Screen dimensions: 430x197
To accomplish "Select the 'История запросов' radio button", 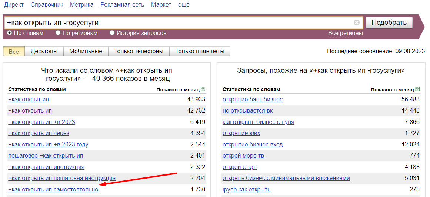I will click(x=112, y=33).
